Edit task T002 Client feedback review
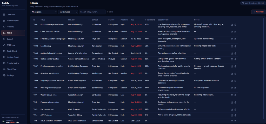 click(x=232, y=32)
